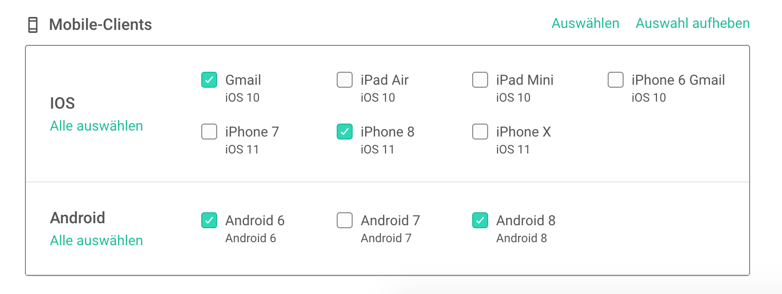This screenshot has width=782, height=294.
Task: Click the Auswahl aufheben link
Action: pyautogui.click(x=692, y=23)
